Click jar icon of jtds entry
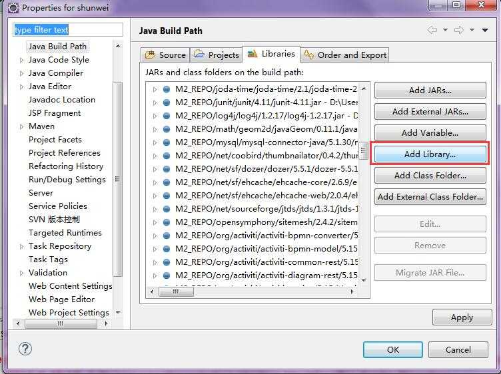 [x=167, y=209]
